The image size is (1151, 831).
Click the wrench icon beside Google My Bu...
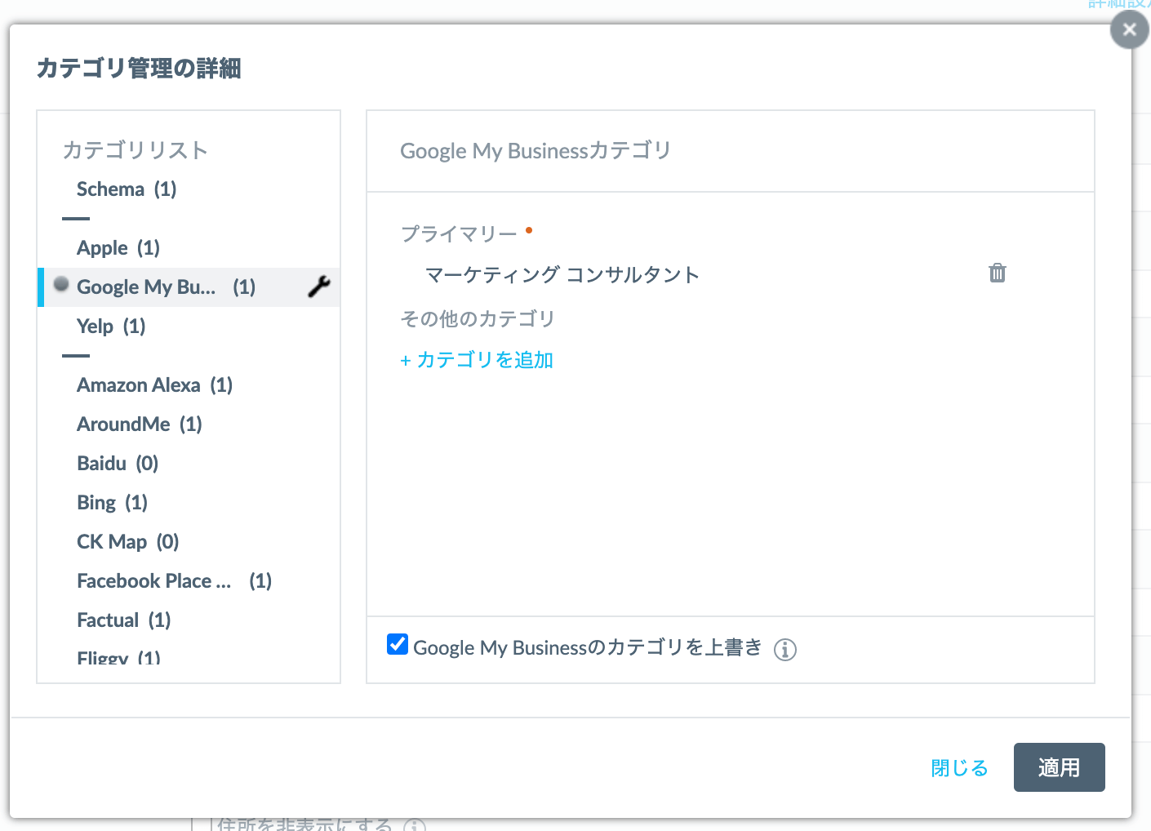[x=318, y=287]
